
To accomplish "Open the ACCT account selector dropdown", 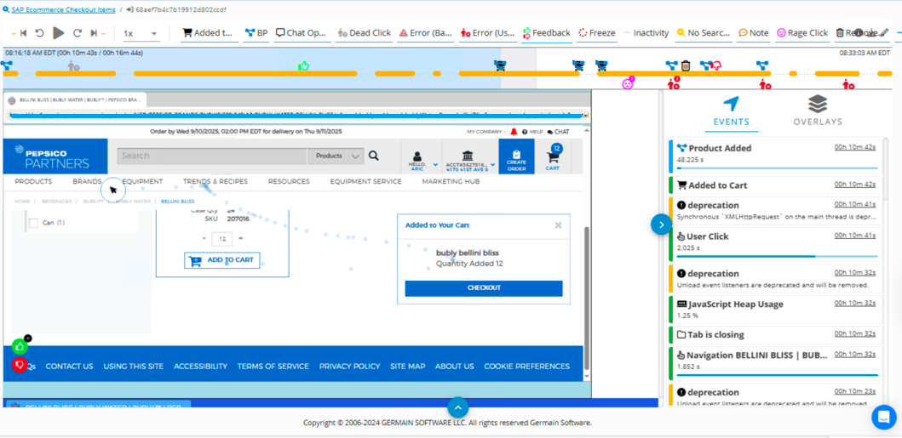I will (470, 161).
